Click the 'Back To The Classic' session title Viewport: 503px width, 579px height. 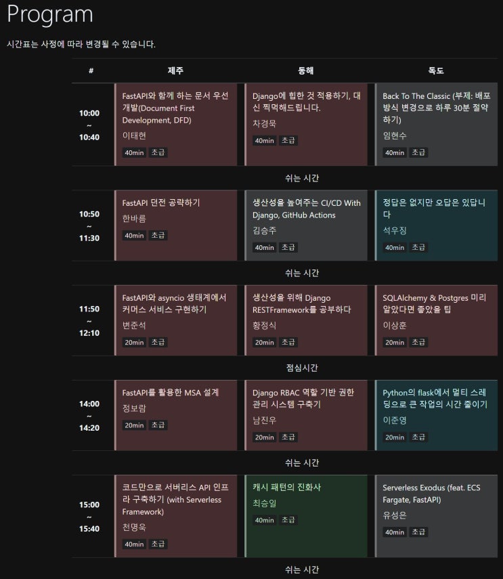[435, 108]
